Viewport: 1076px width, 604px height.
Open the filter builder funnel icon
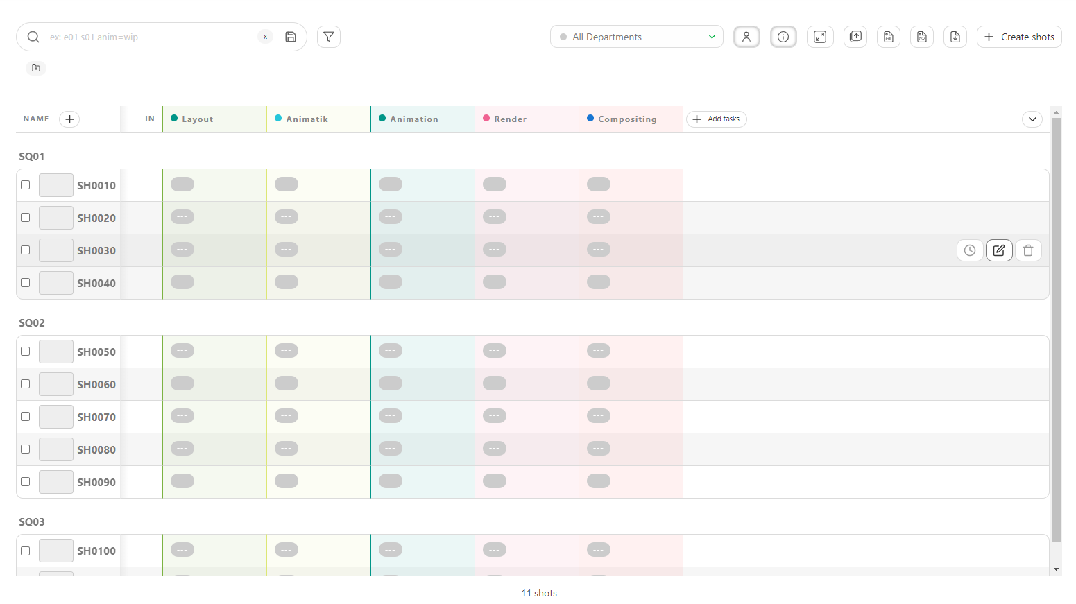(x=329, y=37)
